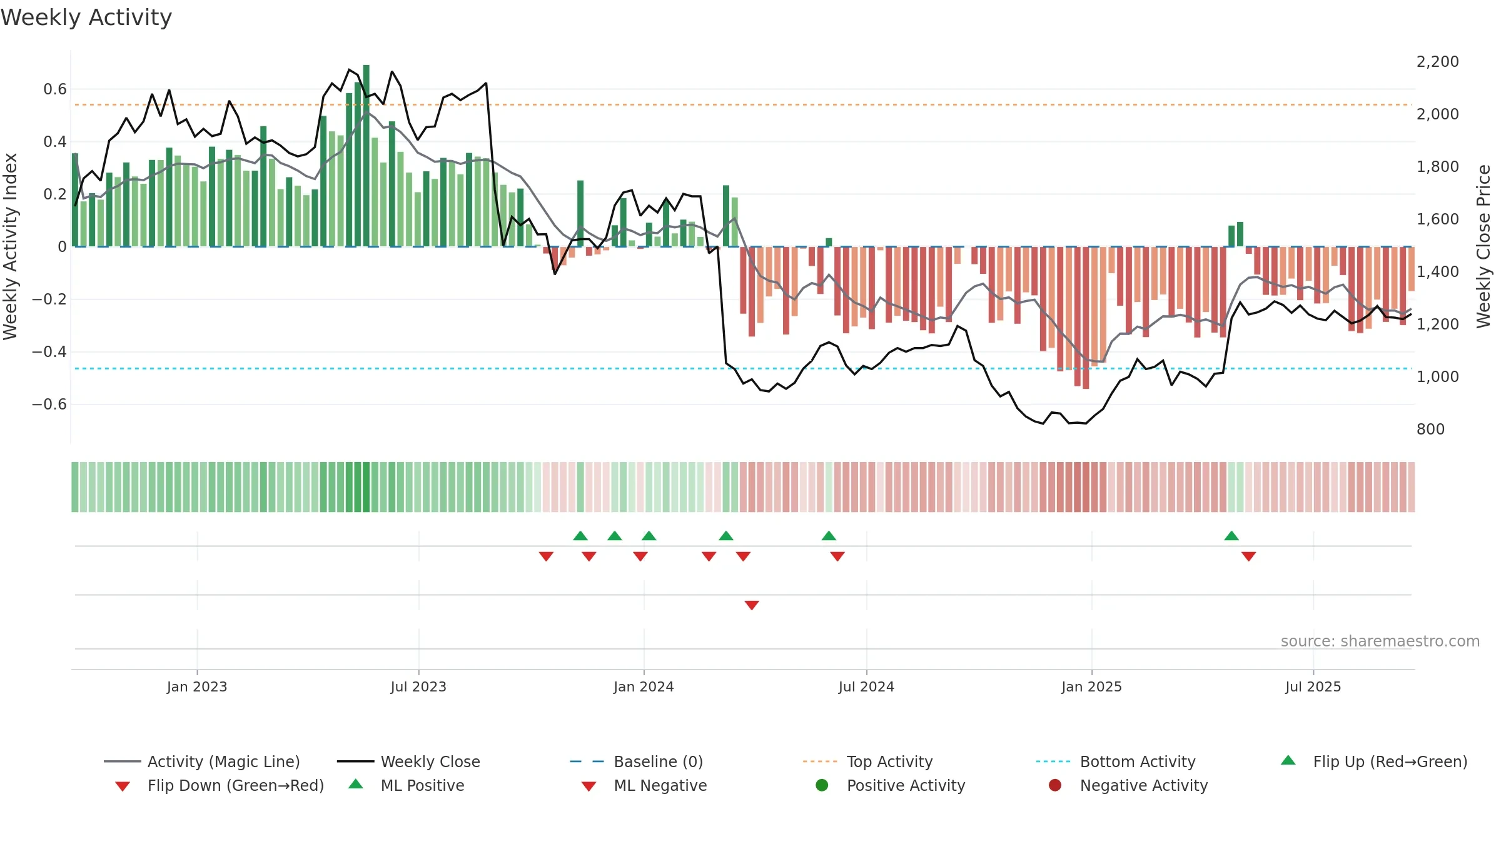Click the Weekly Close Price axis title
The image size is (1501, 844).
point(1483,246)
